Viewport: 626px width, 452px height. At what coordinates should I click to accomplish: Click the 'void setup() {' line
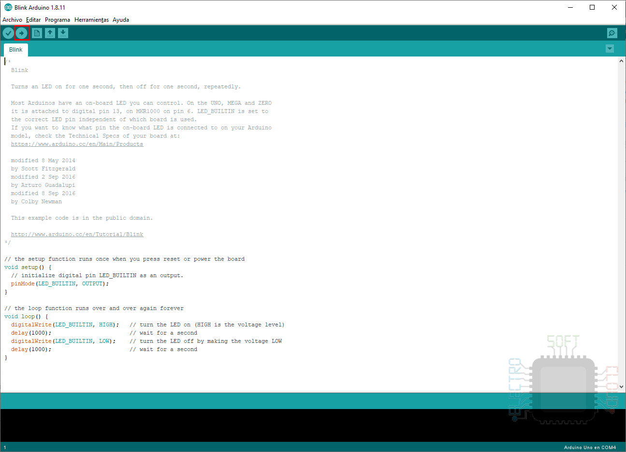coord(28,267)
